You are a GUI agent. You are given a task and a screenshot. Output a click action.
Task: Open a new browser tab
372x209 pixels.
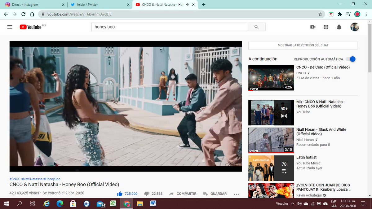tap(203, 5)
